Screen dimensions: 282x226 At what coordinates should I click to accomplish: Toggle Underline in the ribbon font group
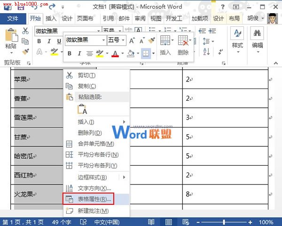click(59, 41)
